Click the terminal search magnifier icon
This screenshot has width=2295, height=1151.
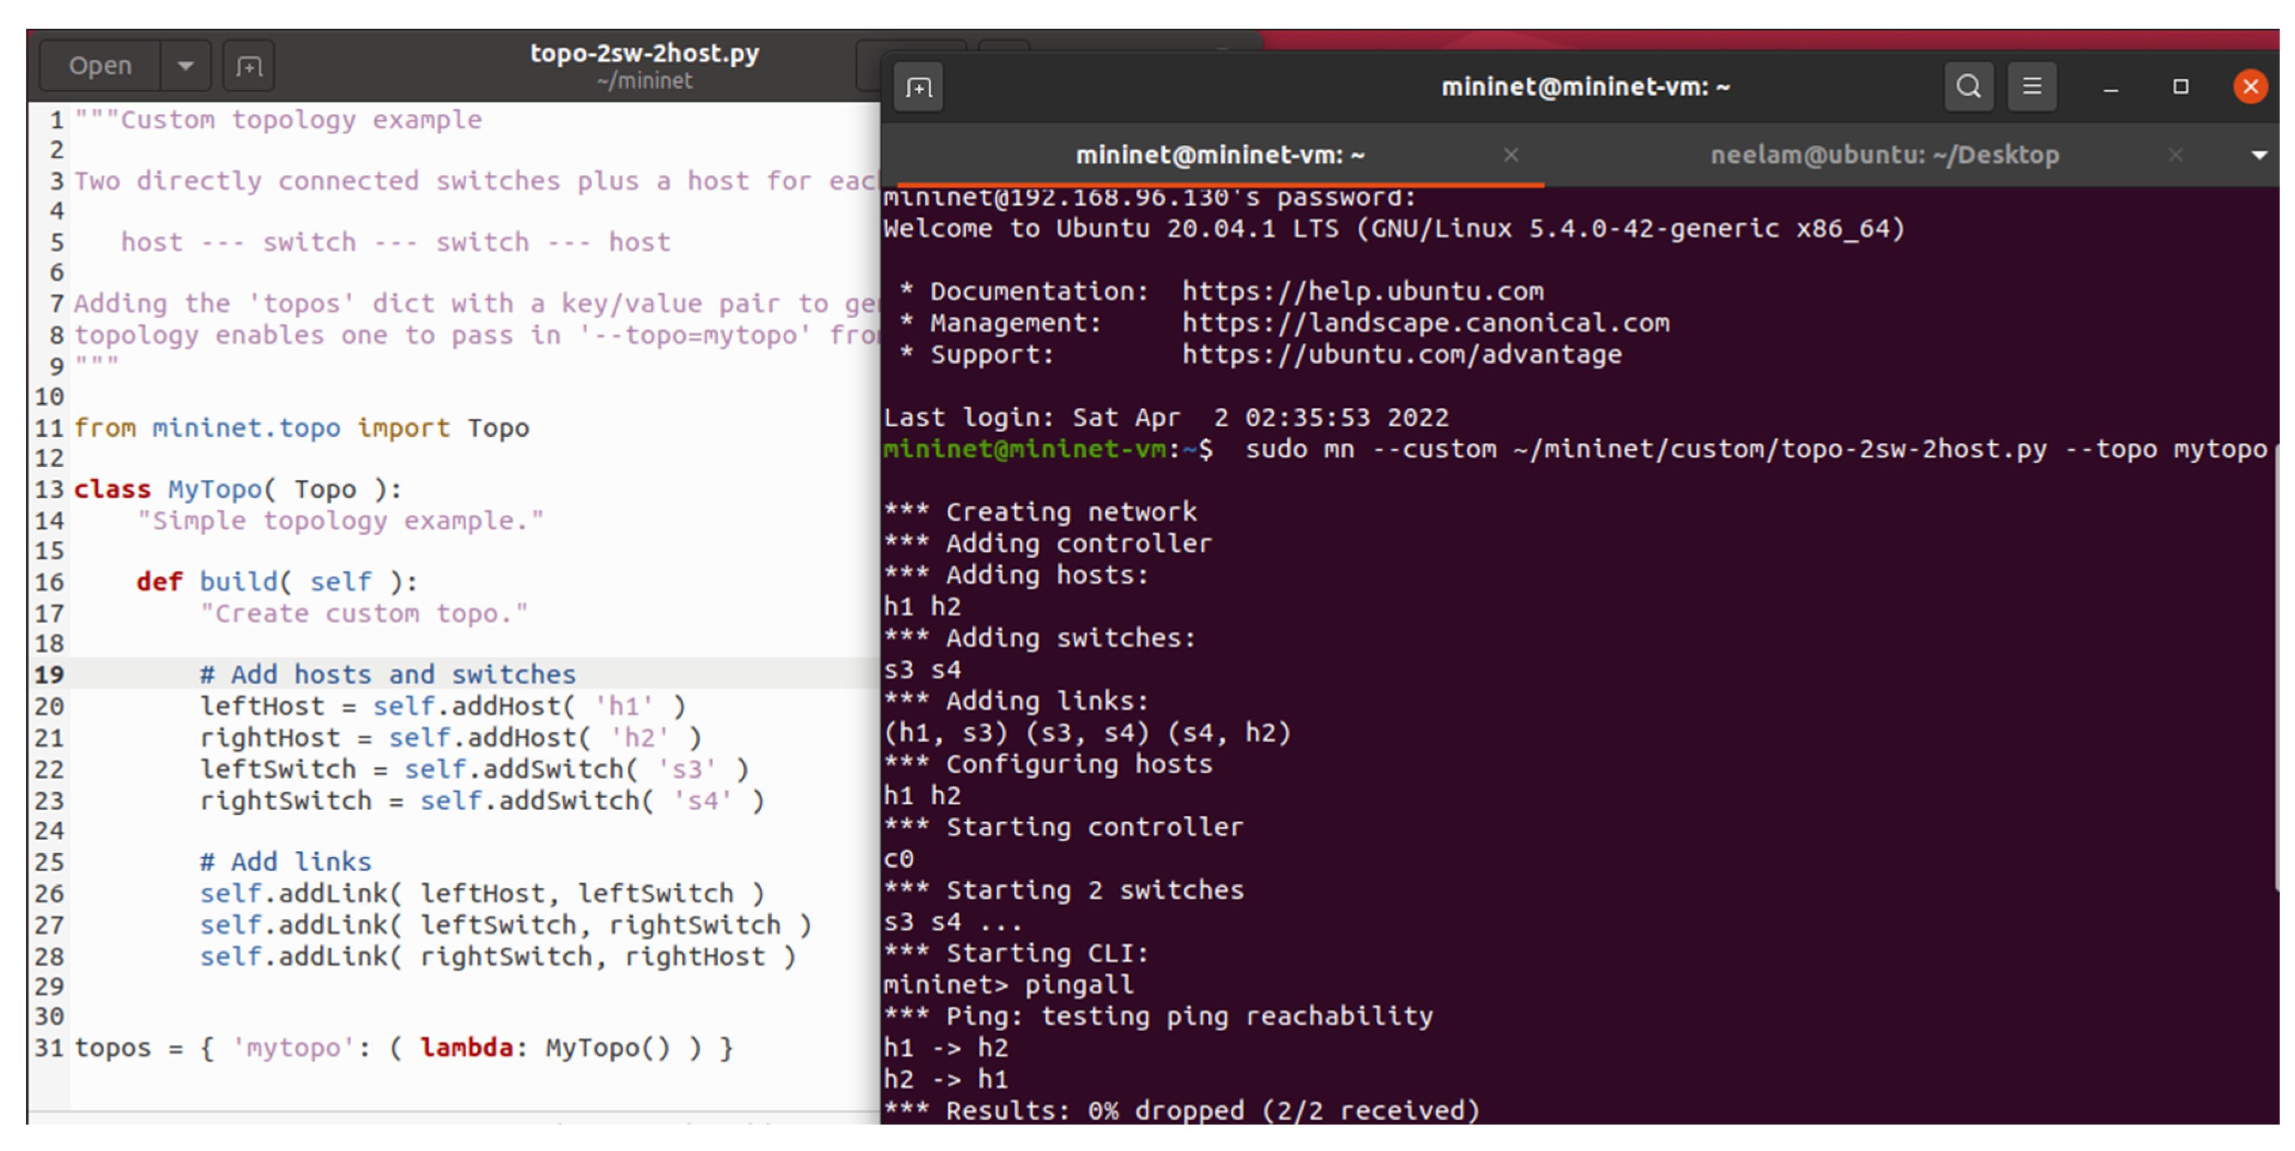(x=1968, y=86)
